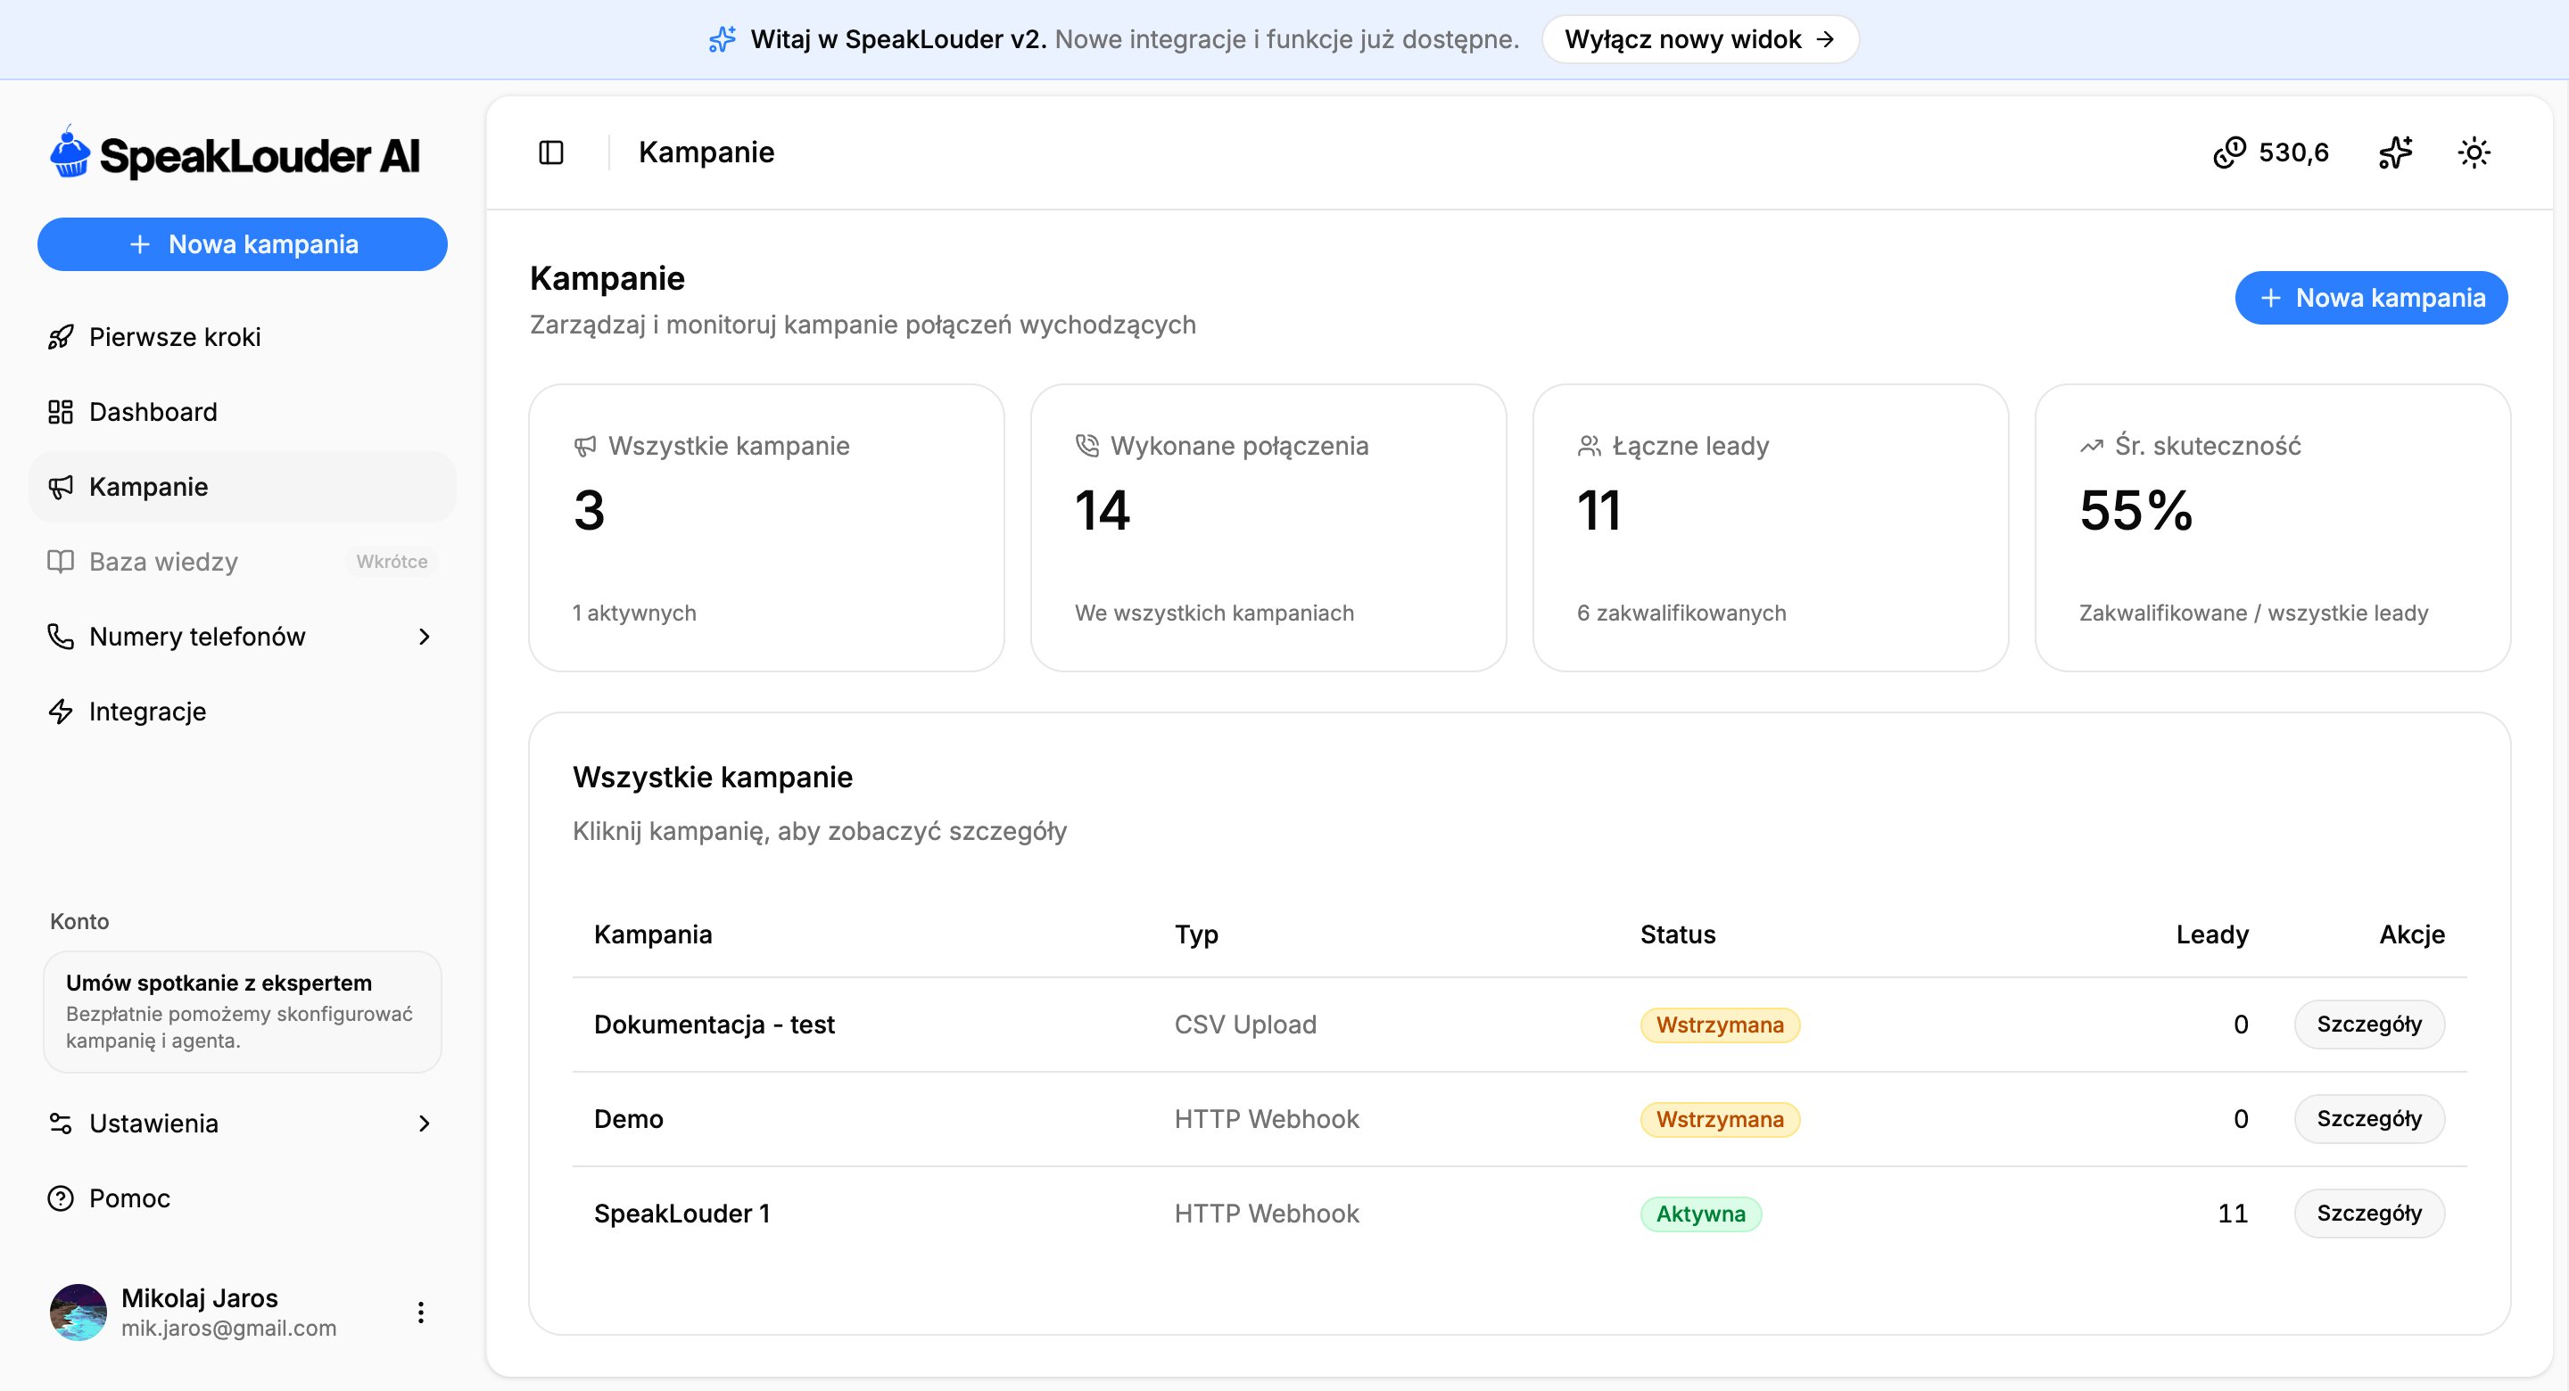
Task: Click the Wkrótce badge by Baza wiedzy
Action: (392, 562)
